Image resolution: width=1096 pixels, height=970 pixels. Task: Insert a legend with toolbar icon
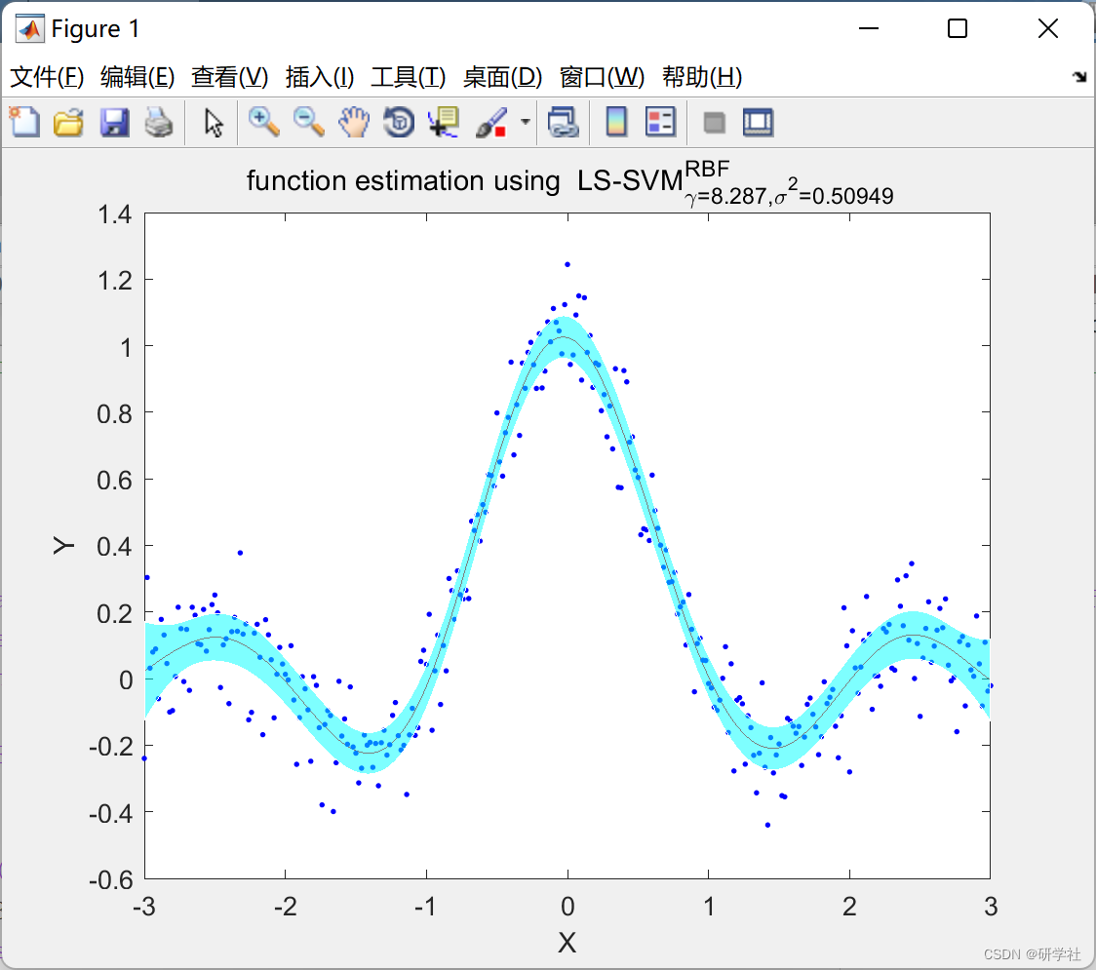pos(660,122)
